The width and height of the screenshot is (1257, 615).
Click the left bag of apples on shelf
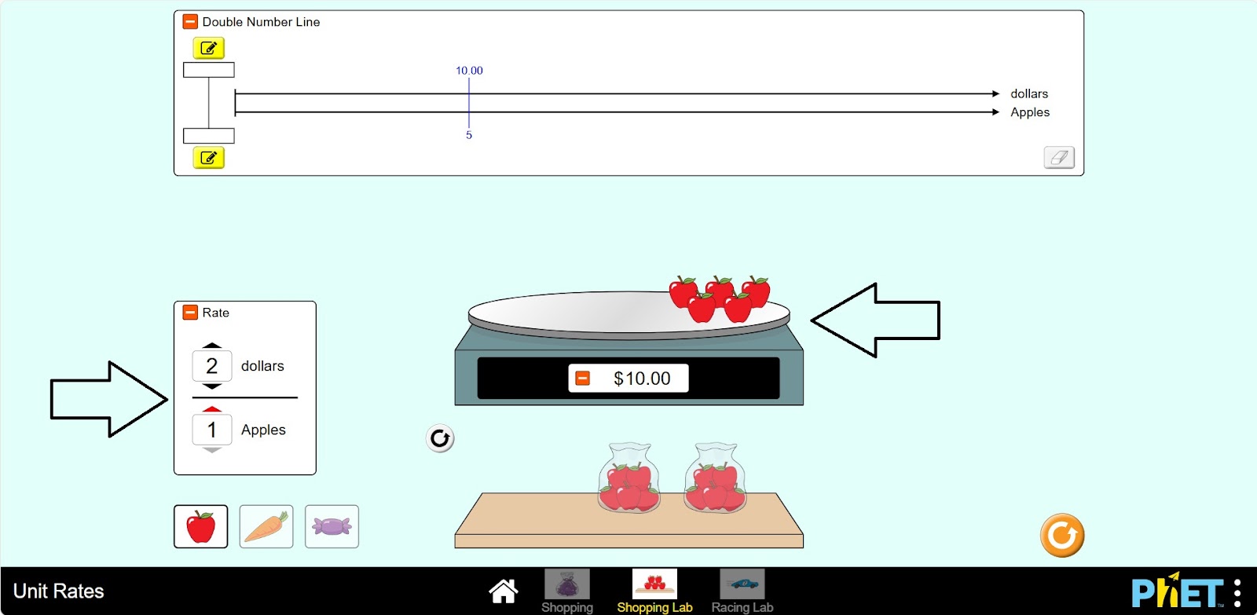[628, 479]
